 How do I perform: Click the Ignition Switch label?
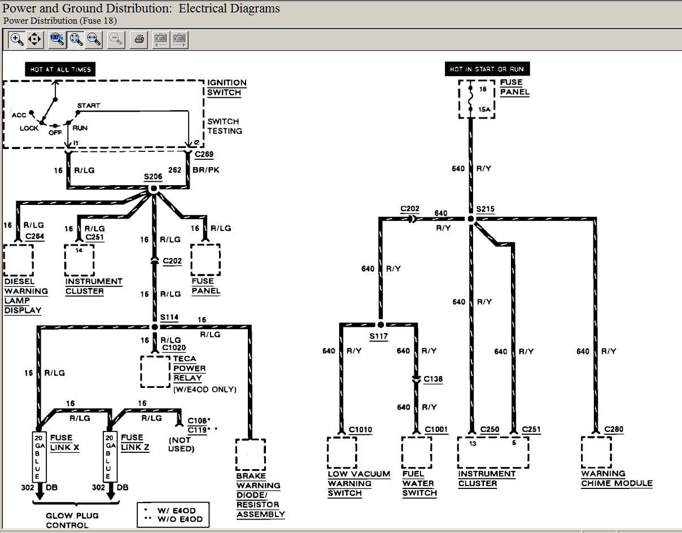tap(226, 88)
